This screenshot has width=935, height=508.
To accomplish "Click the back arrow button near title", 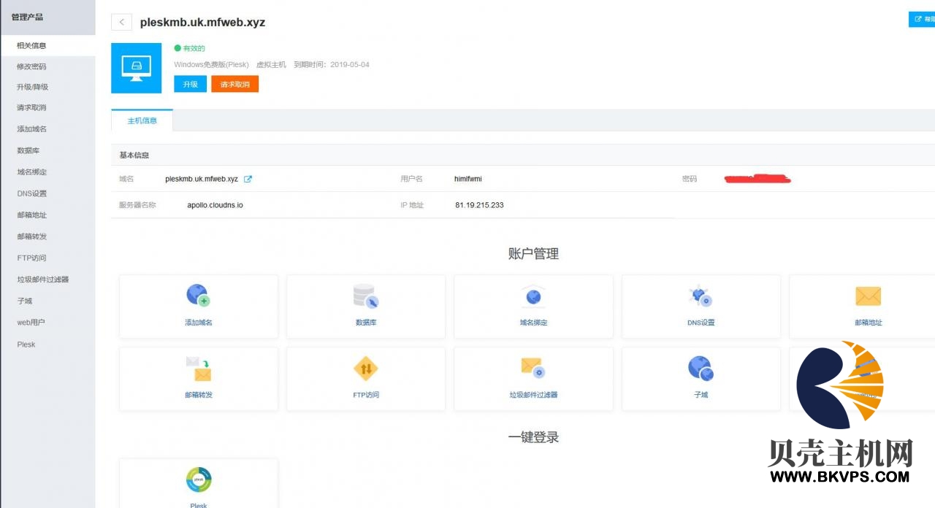I will (x=121, y=23).
